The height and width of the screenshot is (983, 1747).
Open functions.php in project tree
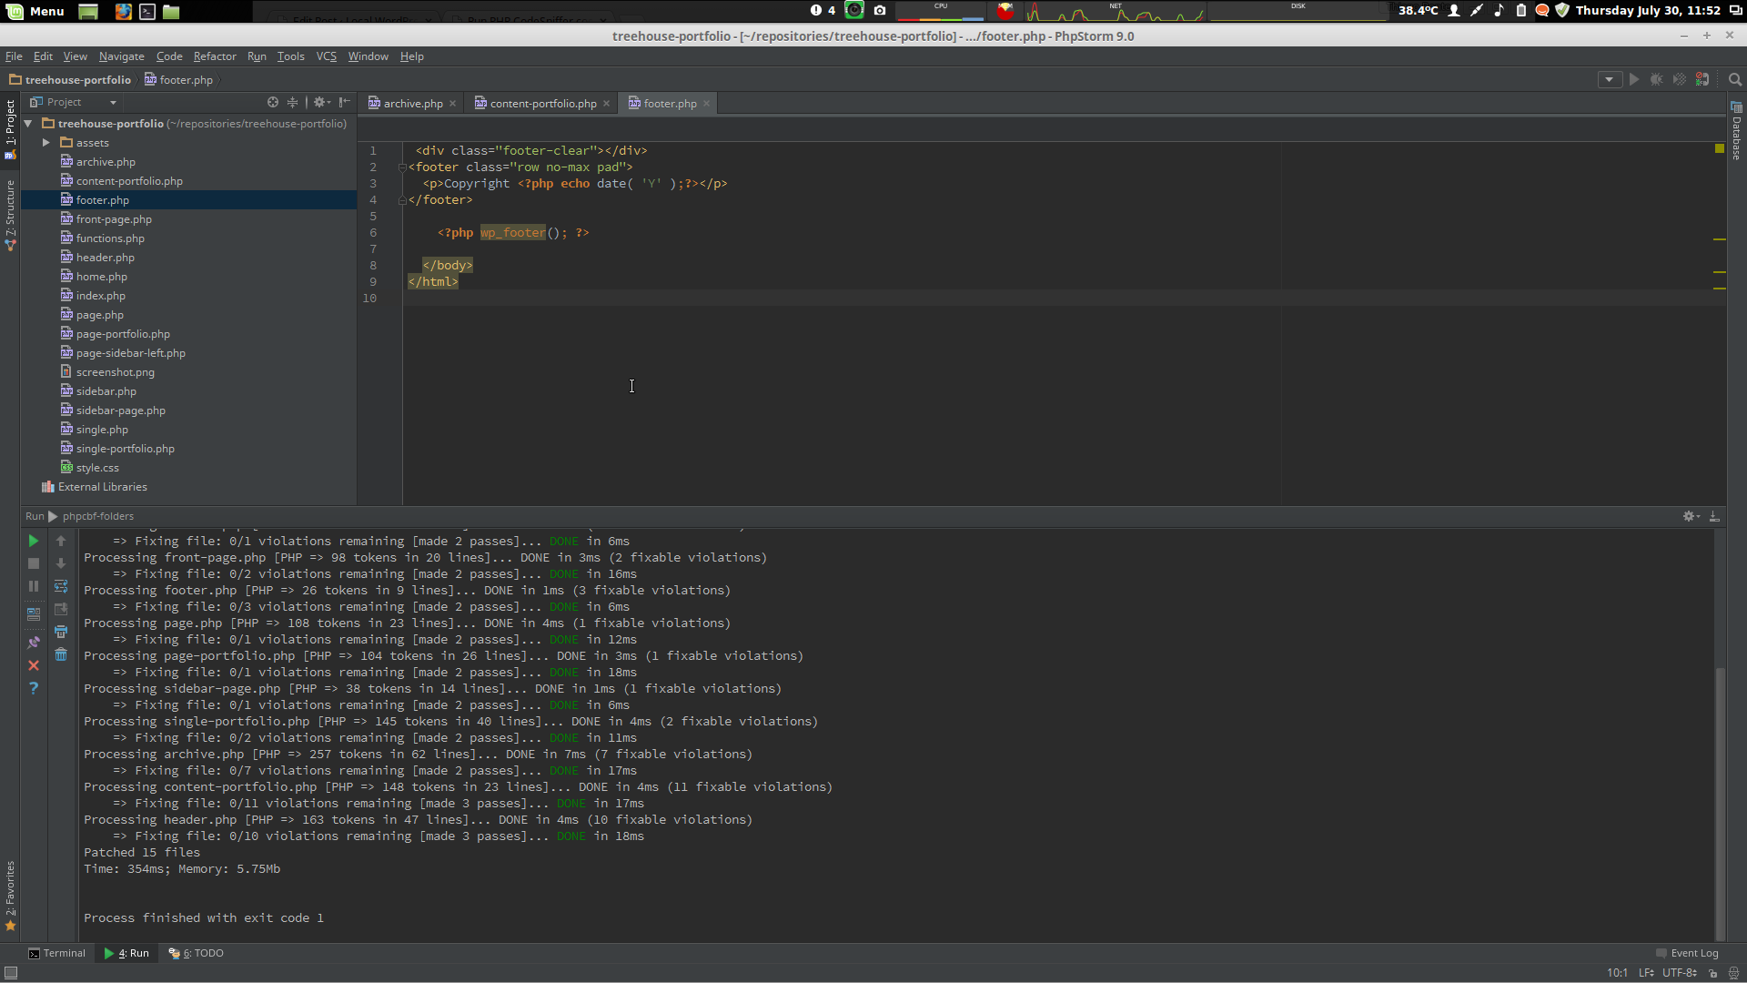coord(110,238)
